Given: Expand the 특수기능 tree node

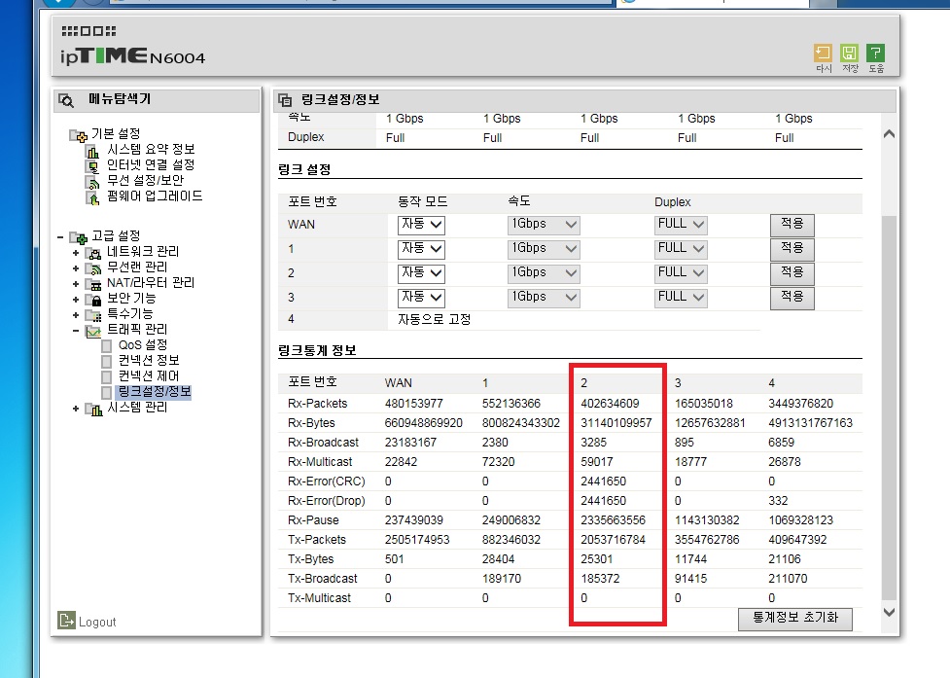Looking at the screenshot, I should [x=75, y=315].
